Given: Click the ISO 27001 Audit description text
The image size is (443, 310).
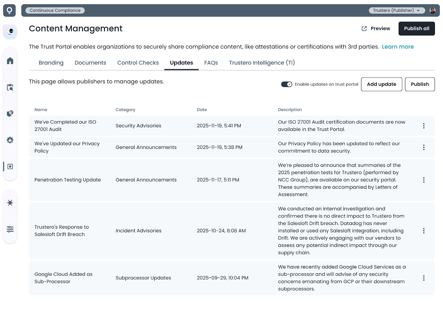Looking at the screenshot, I should point(341,126).
